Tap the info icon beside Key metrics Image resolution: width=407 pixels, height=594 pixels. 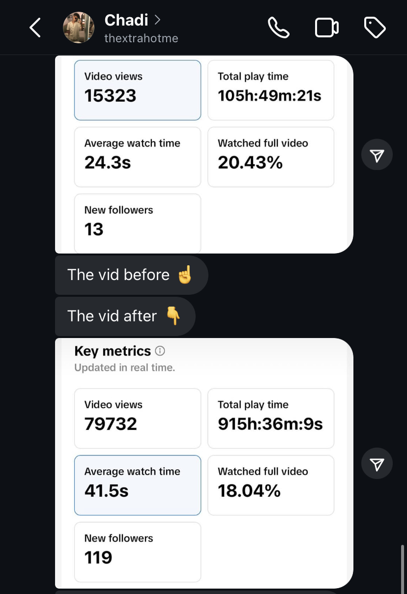[160, 351]
